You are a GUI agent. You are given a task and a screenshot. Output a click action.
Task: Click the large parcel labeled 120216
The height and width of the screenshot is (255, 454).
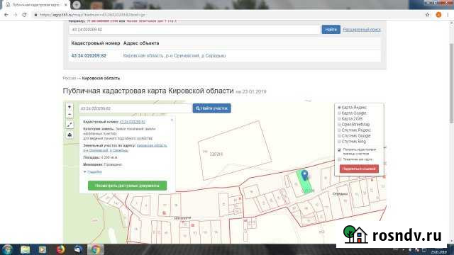235,150
